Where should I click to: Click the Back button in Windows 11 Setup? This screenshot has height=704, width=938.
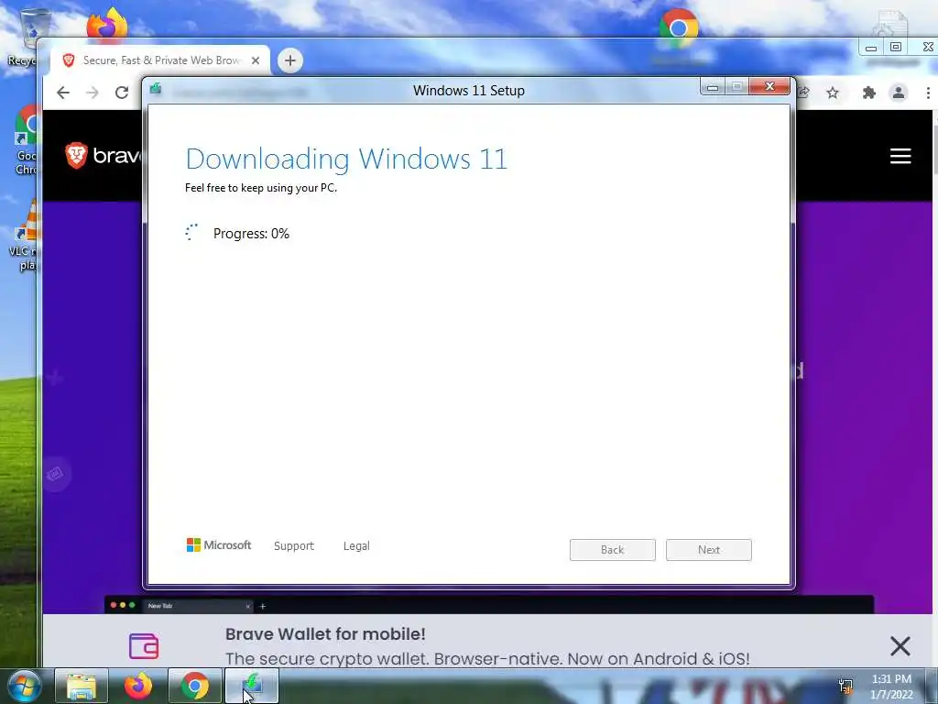coord(612,550)
